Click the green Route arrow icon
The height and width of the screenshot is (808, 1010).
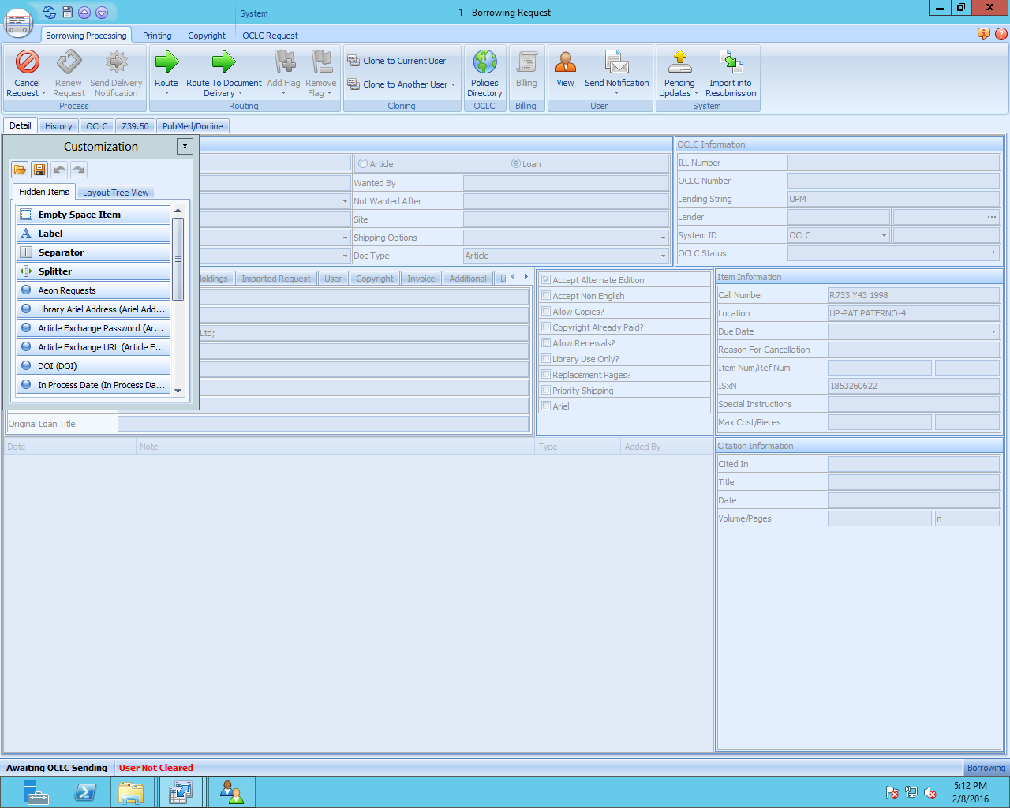click(166, 62)
